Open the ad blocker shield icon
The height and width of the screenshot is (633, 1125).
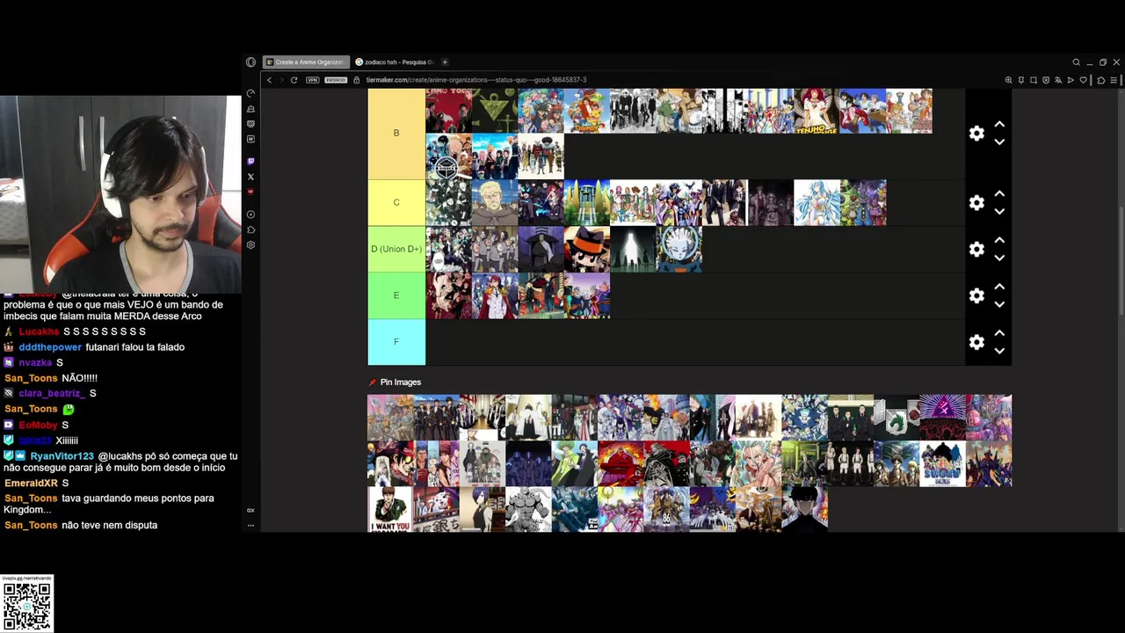tap(1046, 80)
